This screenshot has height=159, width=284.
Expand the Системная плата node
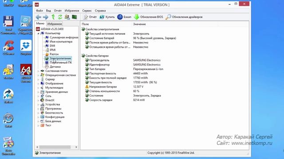pyautogui.click(x=38, y=71)
